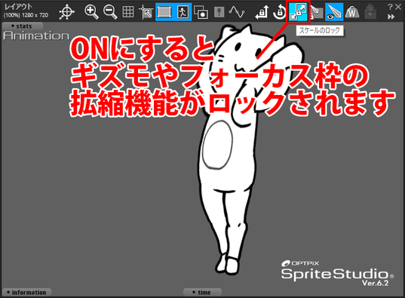405x298 pixels.
Task: Expand the information panel tab
Action: [26, 292]
